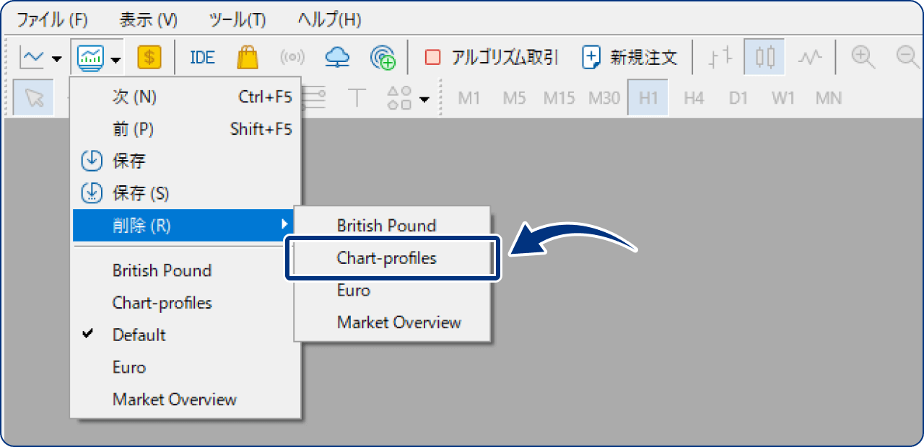Open the Market shopping bag icon
This screenshot has height=447, width=924.
tap(248, 57)
